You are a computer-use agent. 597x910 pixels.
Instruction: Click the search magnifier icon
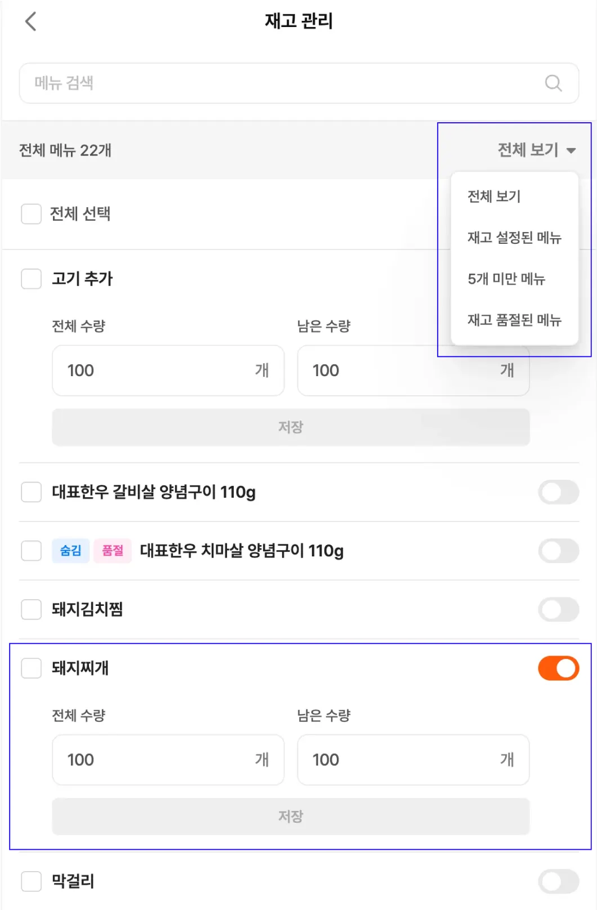[553, 83]
